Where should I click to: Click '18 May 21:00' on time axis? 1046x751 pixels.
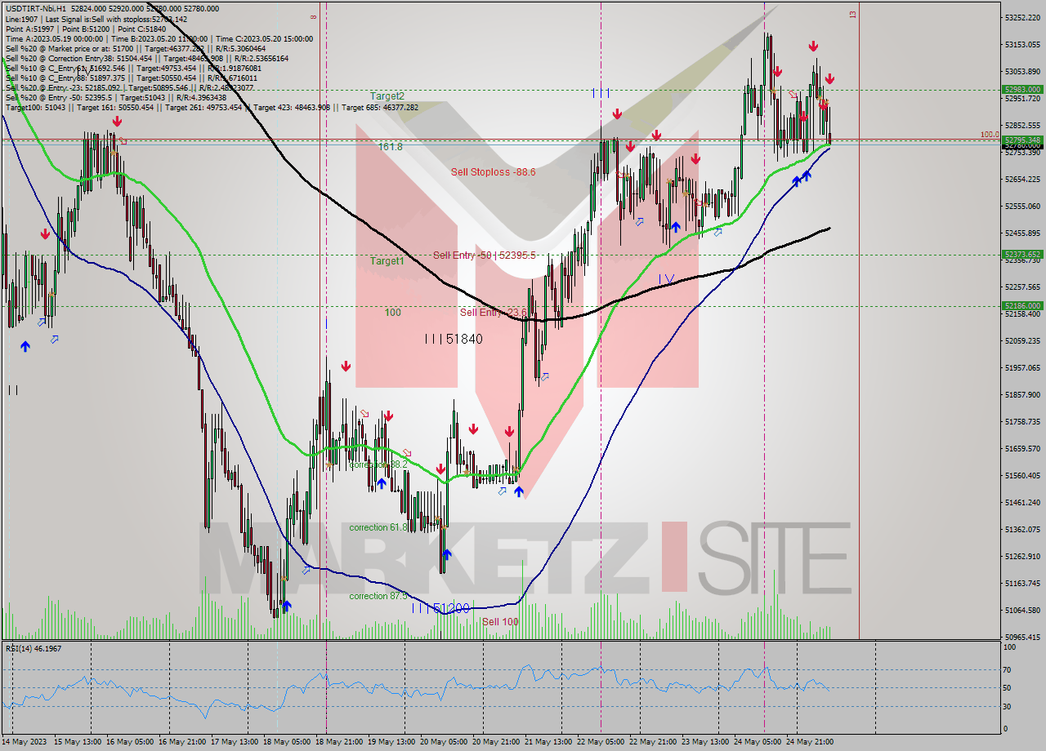(x=340, y=741)
